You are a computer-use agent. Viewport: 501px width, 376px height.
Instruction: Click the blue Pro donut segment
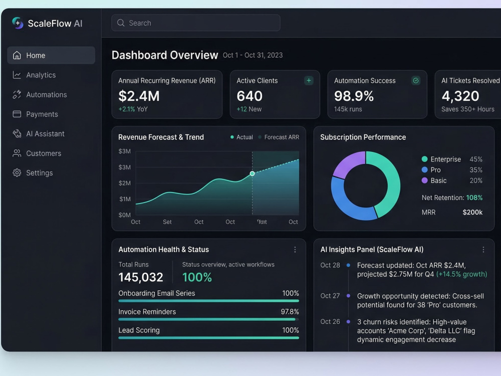tap(347, 205)
